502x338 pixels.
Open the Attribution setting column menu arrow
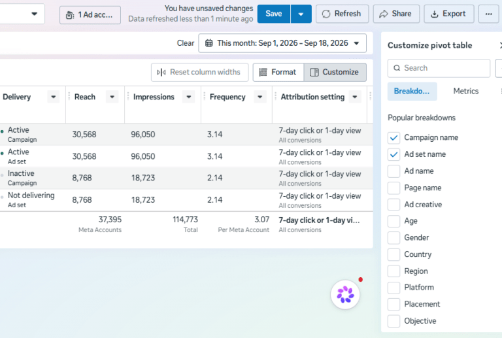click(355, 97)
